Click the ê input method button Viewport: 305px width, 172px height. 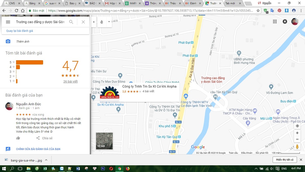[102, 22]
